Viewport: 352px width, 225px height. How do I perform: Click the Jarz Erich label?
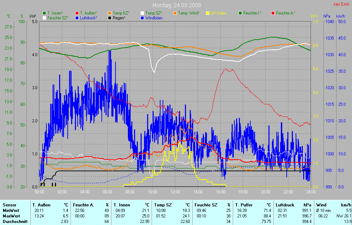tap(341, 4)
